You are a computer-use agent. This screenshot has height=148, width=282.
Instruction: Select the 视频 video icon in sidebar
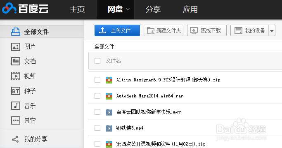click(x=16, y=76)
